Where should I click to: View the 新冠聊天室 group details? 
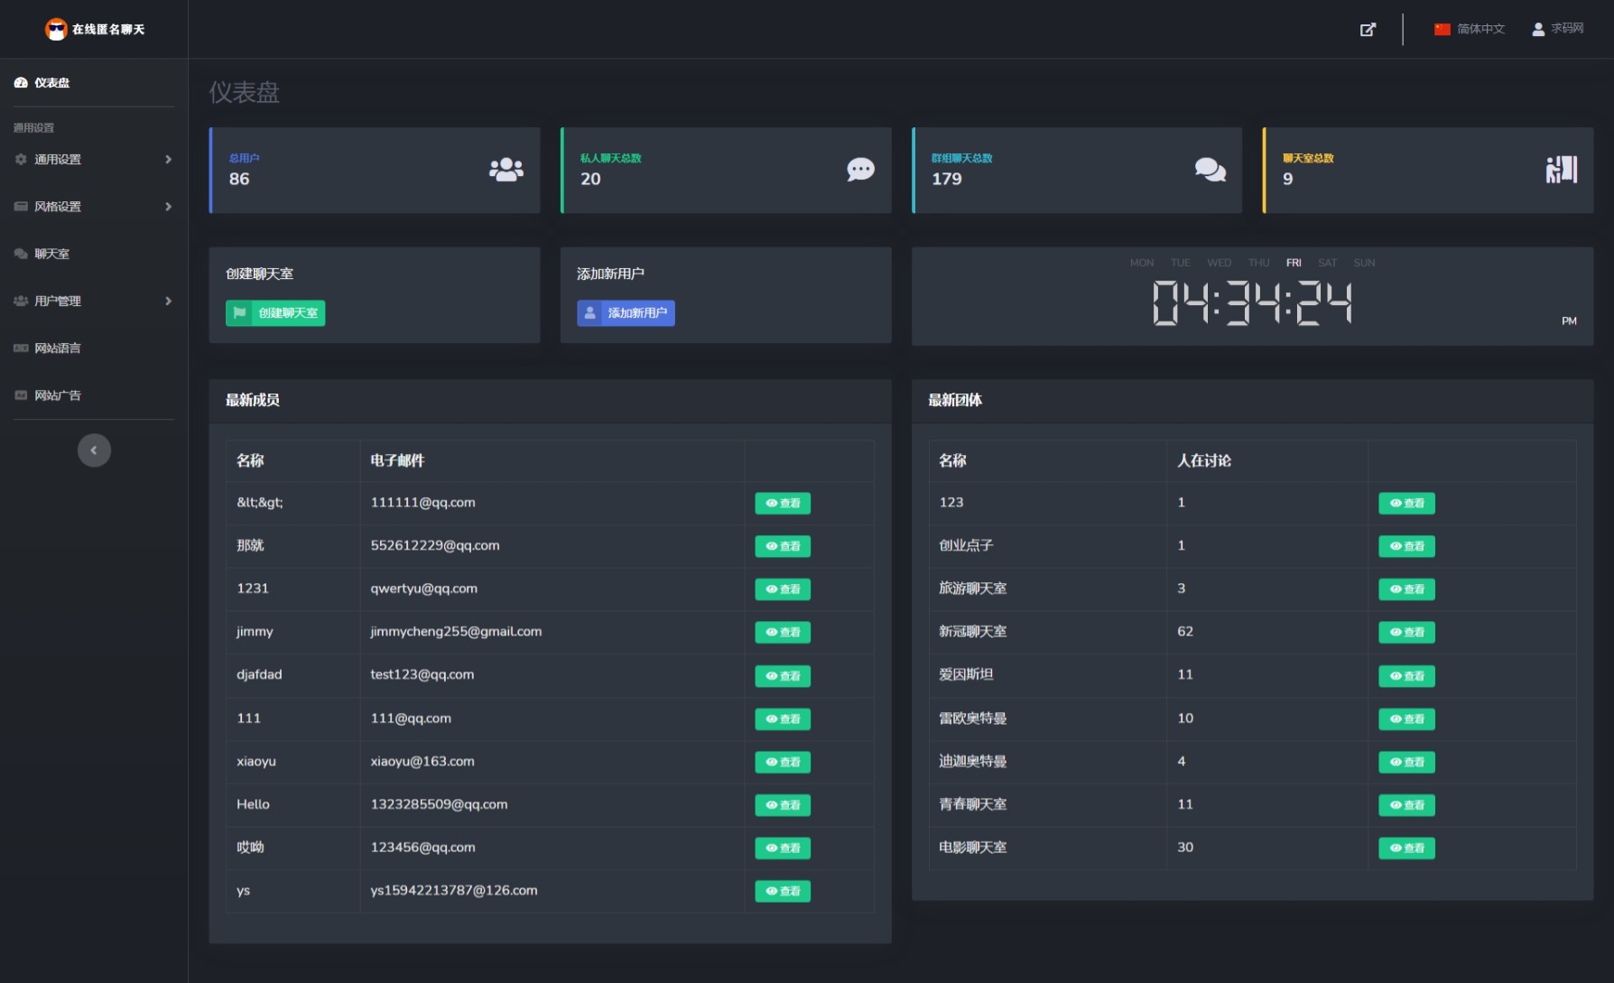tap(1406, 633)
